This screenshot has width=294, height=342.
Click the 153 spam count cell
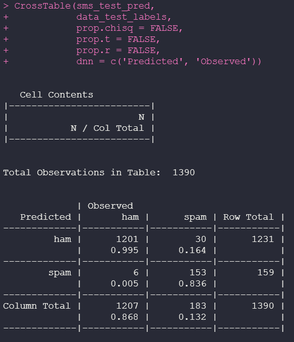[x=198, y=272]
